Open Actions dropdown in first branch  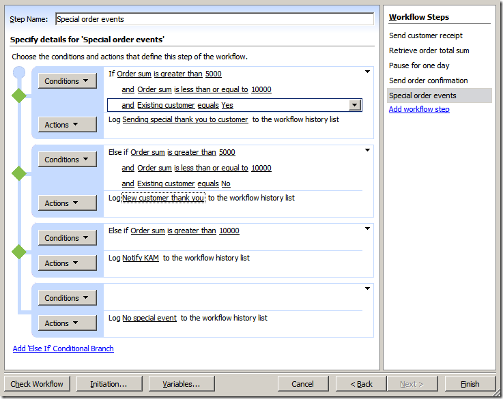point(67,125)
